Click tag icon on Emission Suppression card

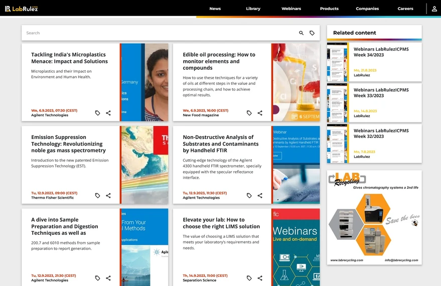click(x=98, y=196)
